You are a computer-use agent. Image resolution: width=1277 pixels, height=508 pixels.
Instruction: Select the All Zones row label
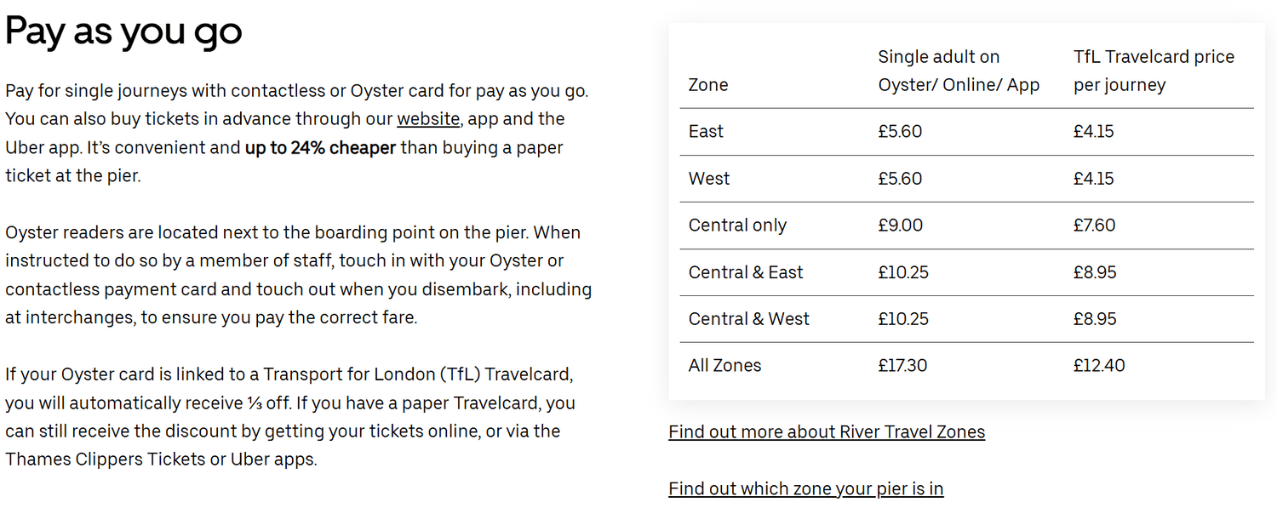point(724,366)
